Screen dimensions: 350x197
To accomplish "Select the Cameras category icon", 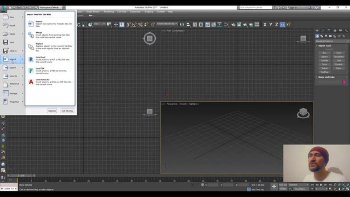I will pos(330,36).
